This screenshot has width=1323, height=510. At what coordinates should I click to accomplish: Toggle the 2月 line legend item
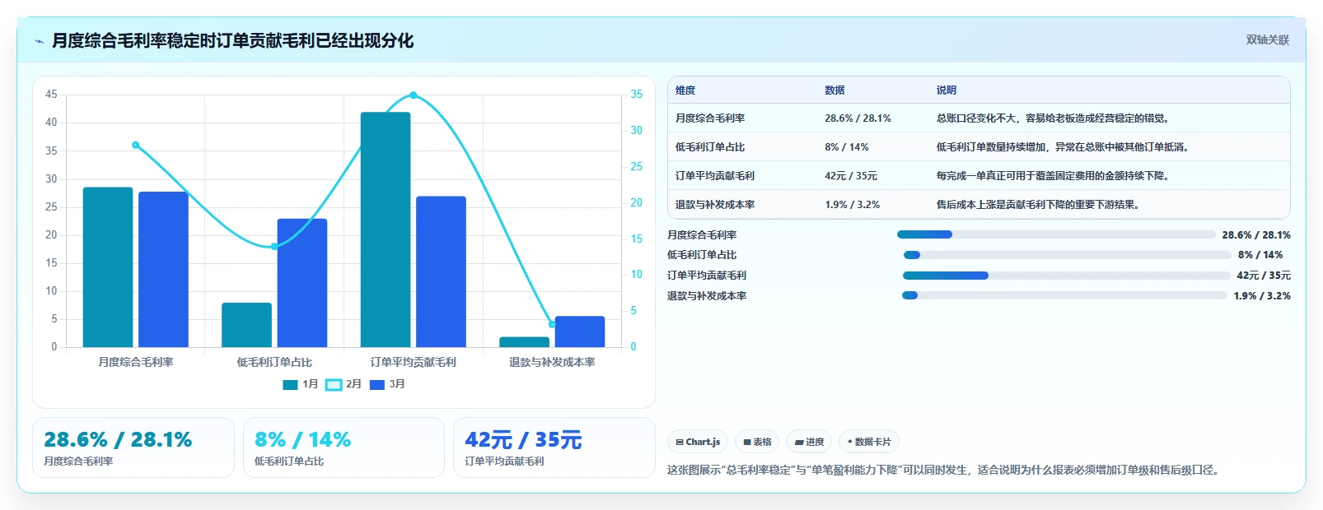click(x=344, y=384)
